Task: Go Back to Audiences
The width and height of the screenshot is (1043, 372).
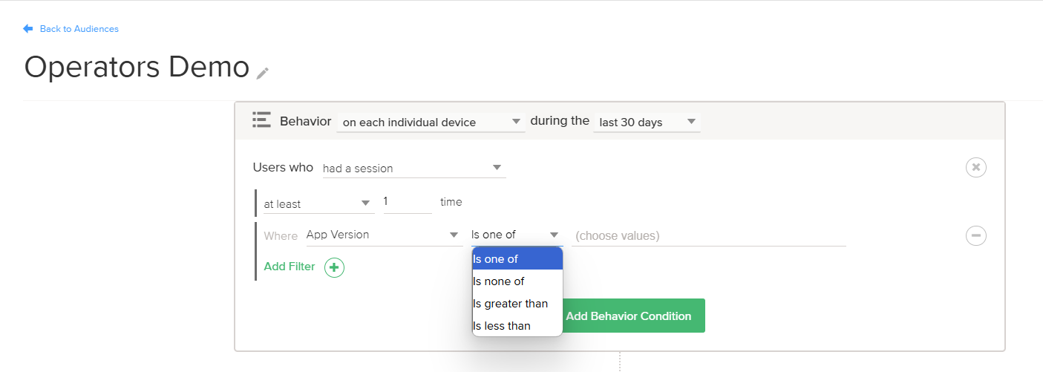Action: [x=79, y=29]
